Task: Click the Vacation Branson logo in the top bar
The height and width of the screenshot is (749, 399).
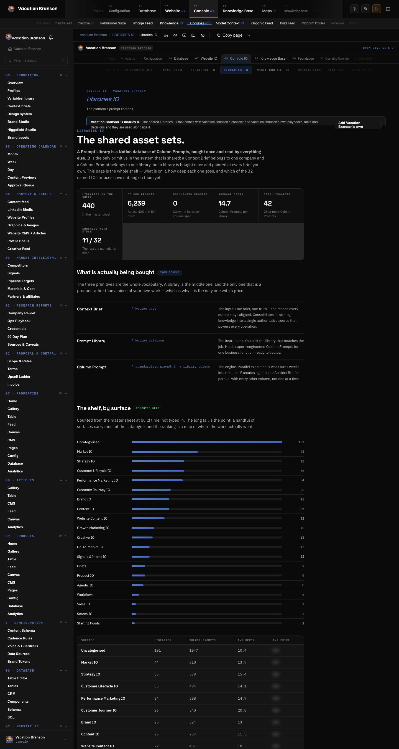Action: coord(11,9)
